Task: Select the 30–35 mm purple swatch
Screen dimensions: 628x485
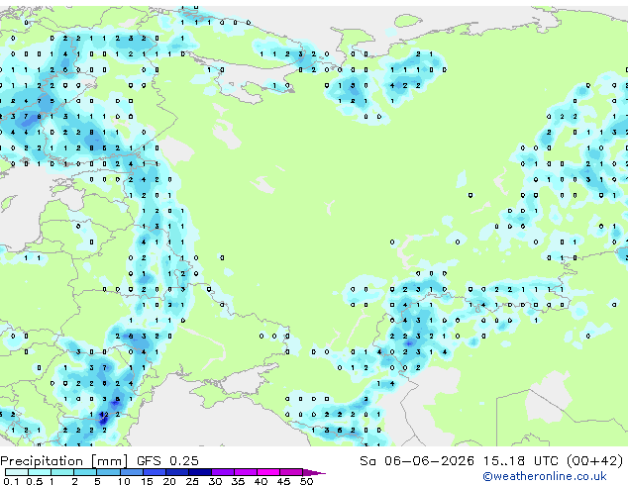Action: [223, 472]
